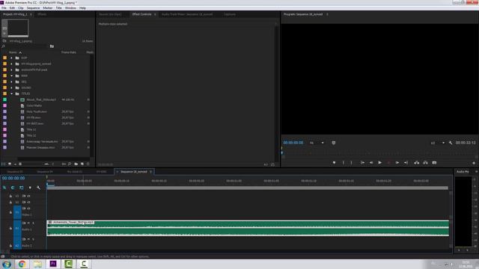Open the File menu
This screenshot has width=479, height=269.
coord(4,8)
